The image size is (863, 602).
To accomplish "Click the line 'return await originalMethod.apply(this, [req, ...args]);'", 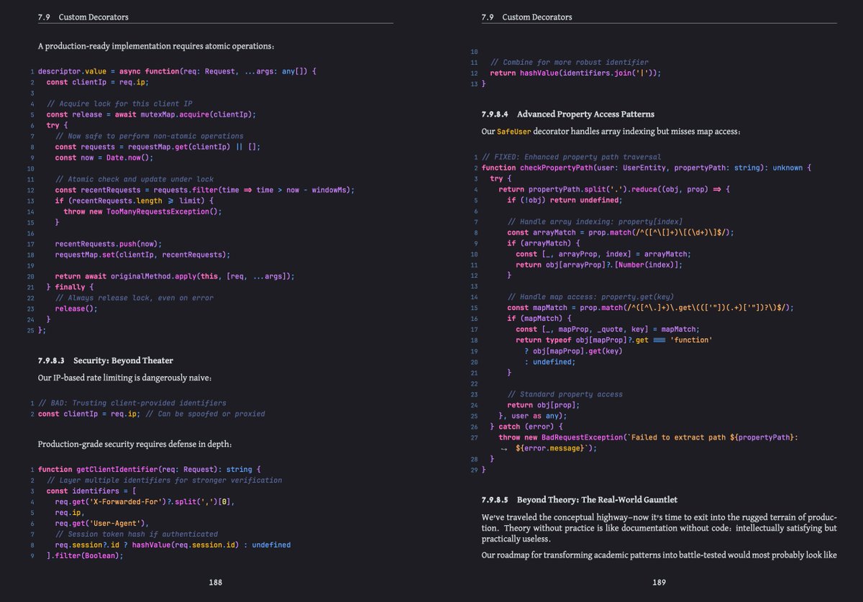I will coord(175,276).
